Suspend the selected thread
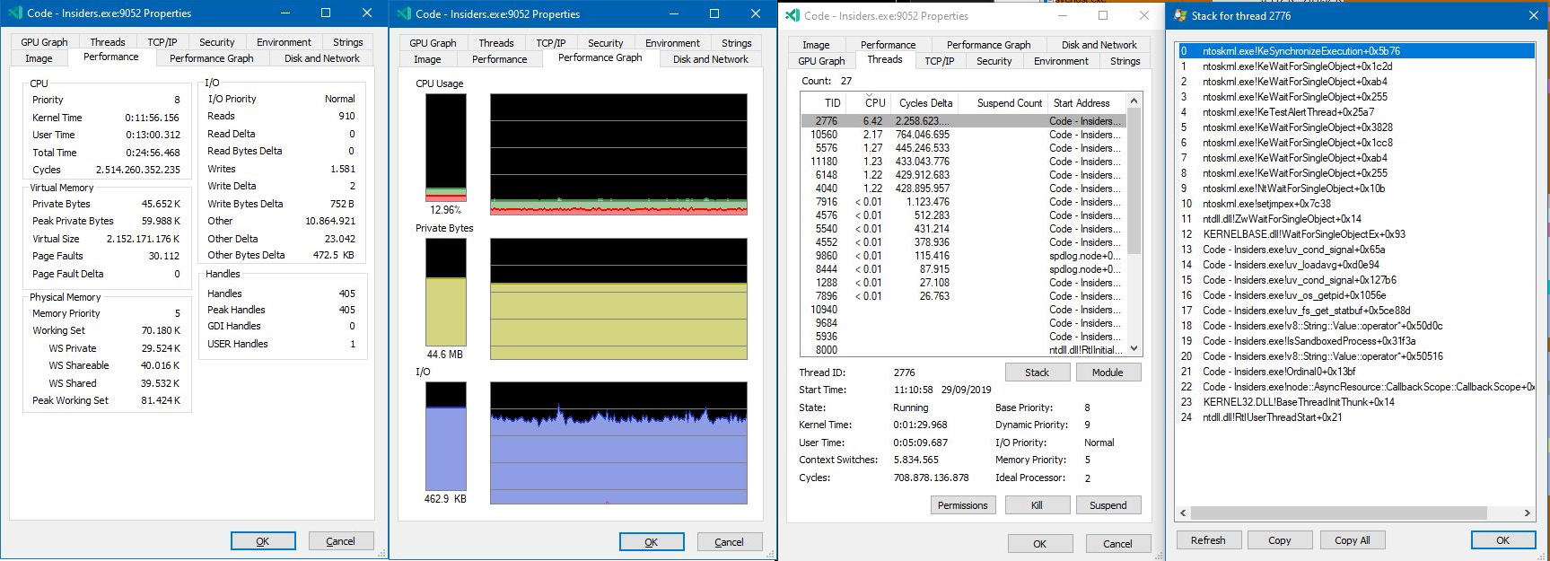This screenshot has width=1550, height=561. point(1108,505)
